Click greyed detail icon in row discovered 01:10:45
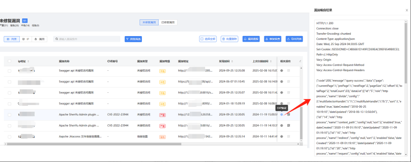Viewport: 411px width, 162px height. click(288, 81)
